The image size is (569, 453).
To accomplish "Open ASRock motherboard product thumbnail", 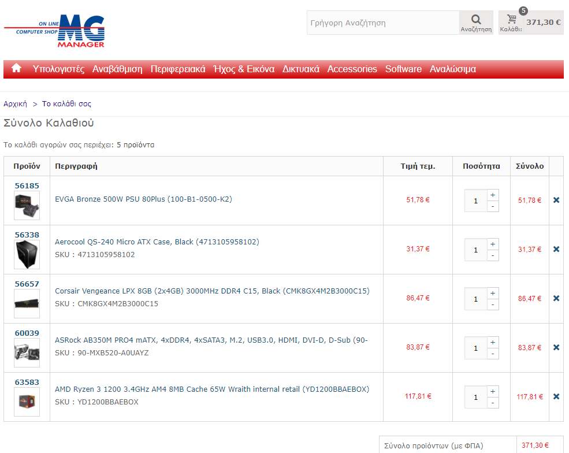I will (x=27, y=353).
